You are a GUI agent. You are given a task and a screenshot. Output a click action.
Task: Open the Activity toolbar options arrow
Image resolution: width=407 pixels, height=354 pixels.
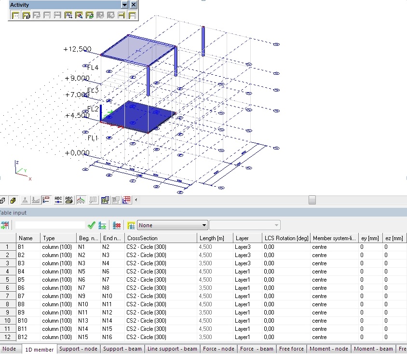point(125,5)
